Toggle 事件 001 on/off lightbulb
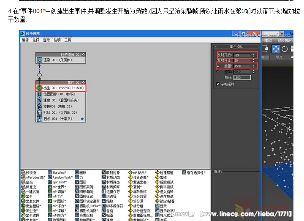The image size is (304, 221). (x=84, y=82)
